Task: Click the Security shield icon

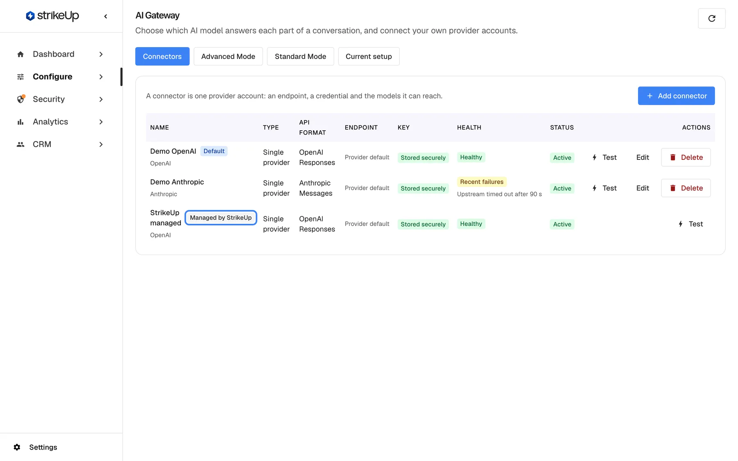Action: click(21, 99)
